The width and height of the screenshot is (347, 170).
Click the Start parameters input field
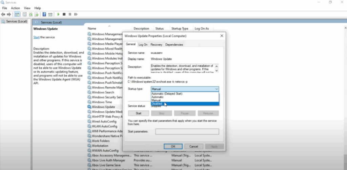(x=187, y=131)
